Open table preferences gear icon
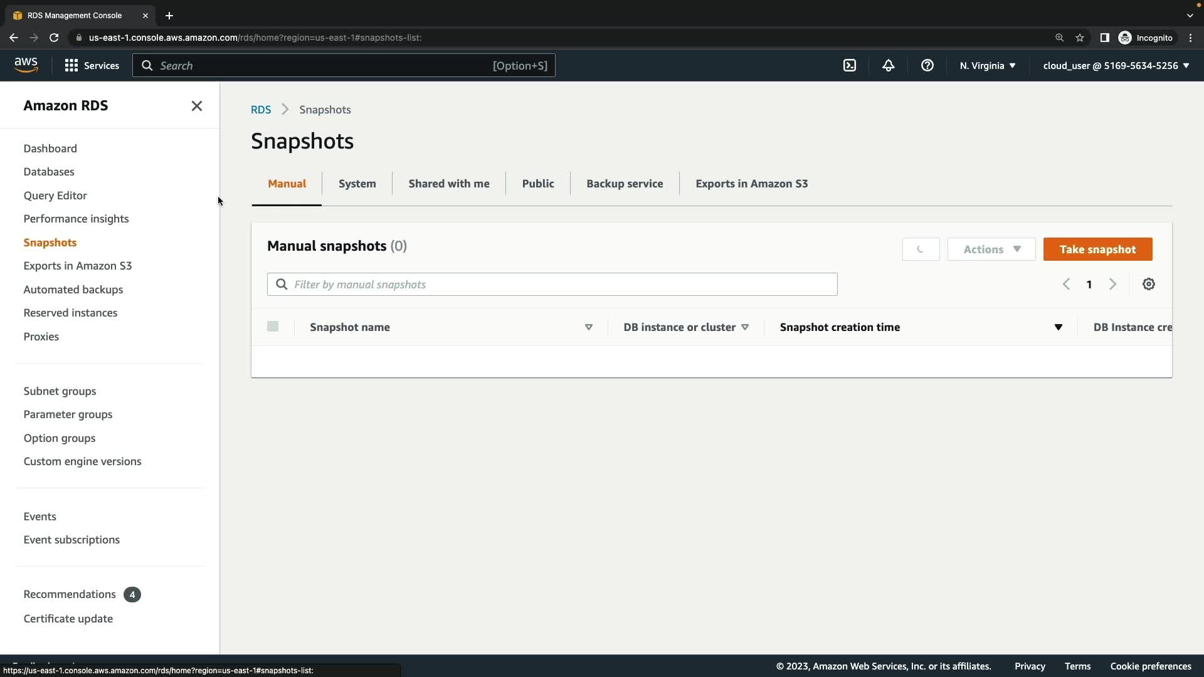The width and height of the screenshot is (1204, 677). click(x=1148, y=284)
